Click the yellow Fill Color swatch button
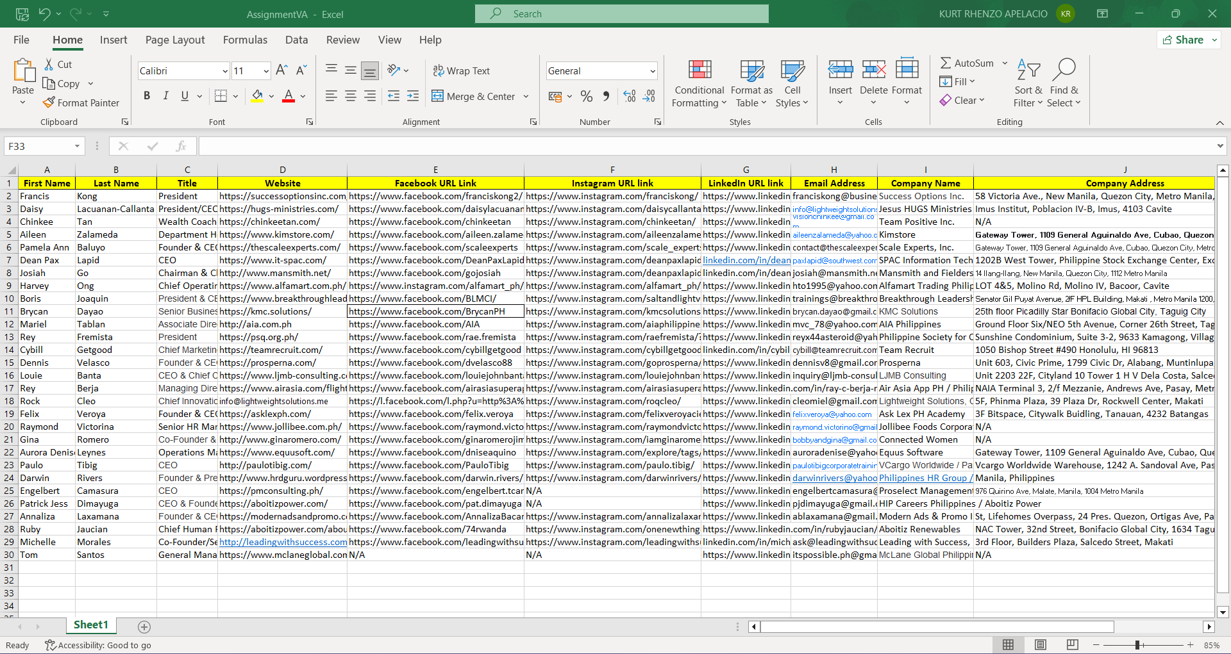The image size is (1231, 654). click(x=257, y=96)
